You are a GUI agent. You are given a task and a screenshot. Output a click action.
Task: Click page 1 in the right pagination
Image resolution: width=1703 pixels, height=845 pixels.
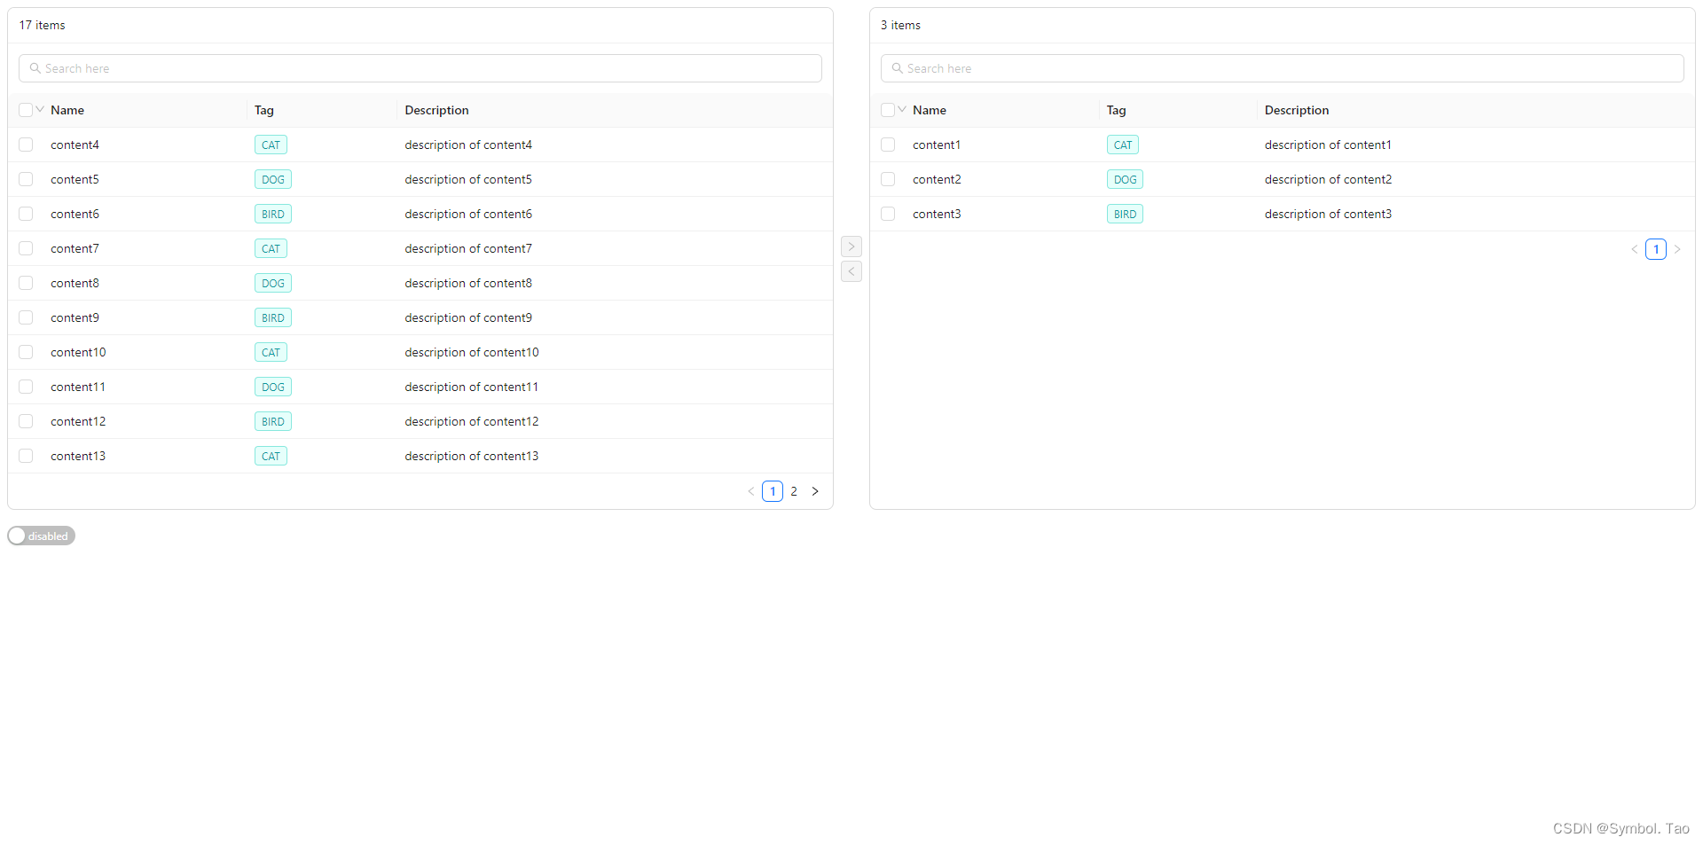tap(1656, 249)
